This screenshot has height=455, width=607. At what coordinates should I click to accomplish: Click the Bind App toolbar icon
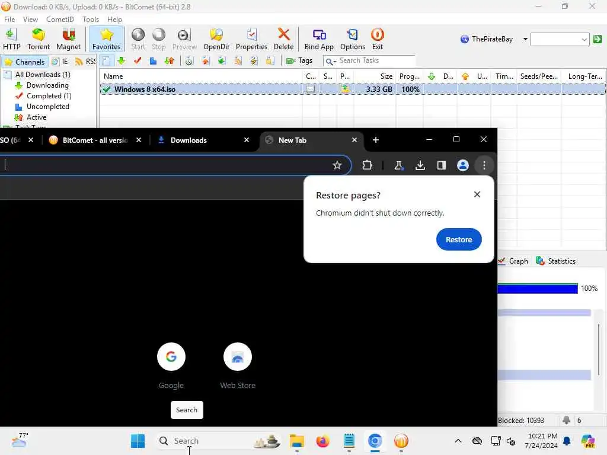coord(319,39)
